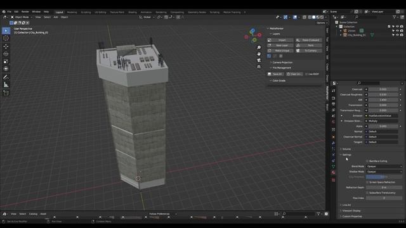The width and height of the screenshot is (406, 228).
Task: Toggle the Use RSDF checkbox
Action: (306, 74)
